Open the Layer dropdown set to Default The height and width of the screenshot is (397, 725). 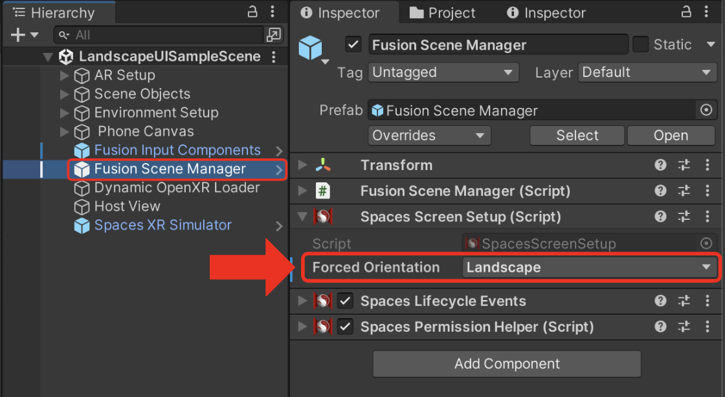[647, 72]
